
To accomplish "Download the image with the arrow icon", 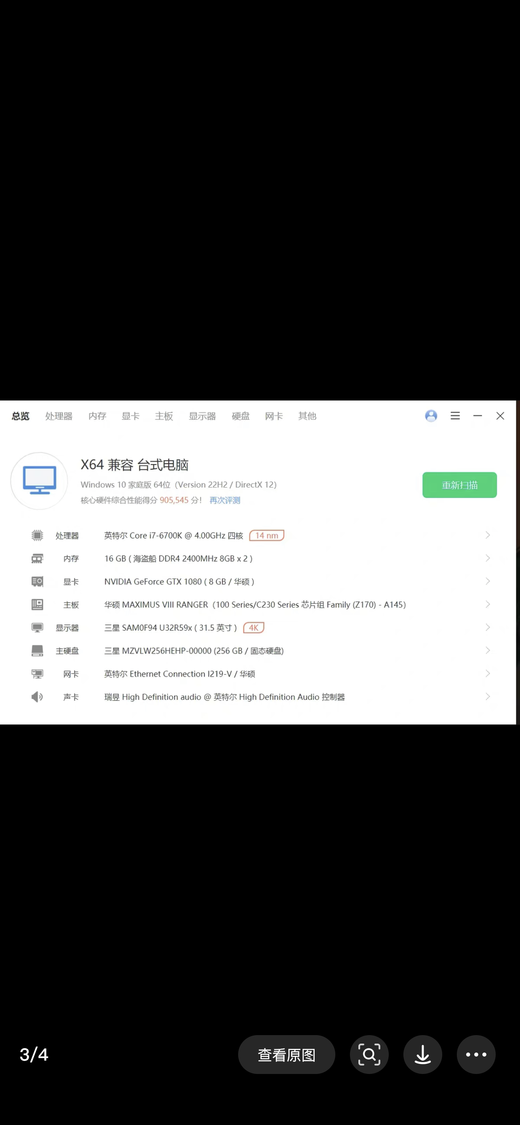I will pos(422,1054).
